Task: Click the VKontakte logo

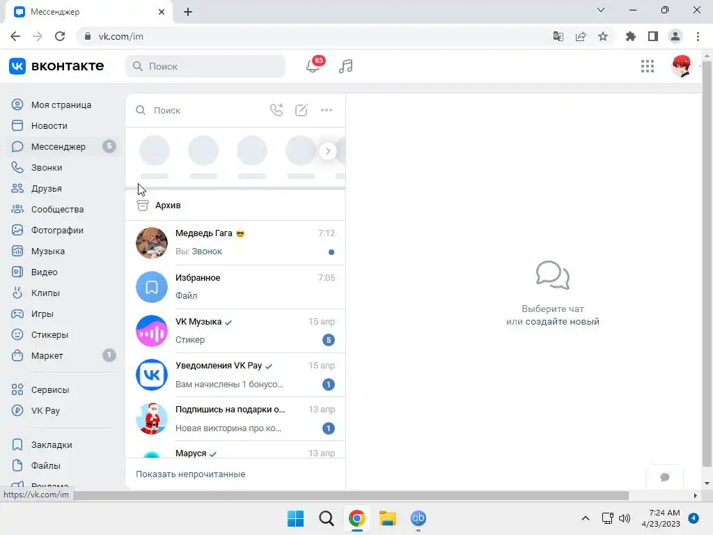Action: click(56, 66)
